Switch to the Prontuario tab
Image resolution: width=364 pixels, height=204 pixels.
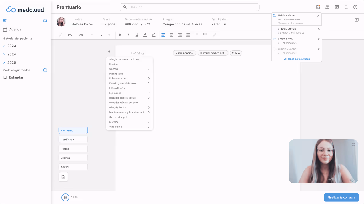click(73, 130)
